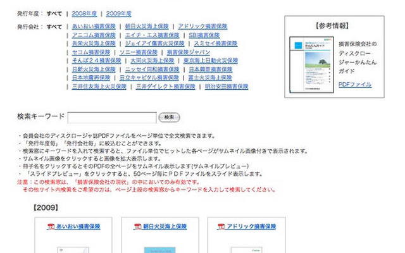
Task: Select the 日本興亜損害保険 company
Action: tap(211, 70)
